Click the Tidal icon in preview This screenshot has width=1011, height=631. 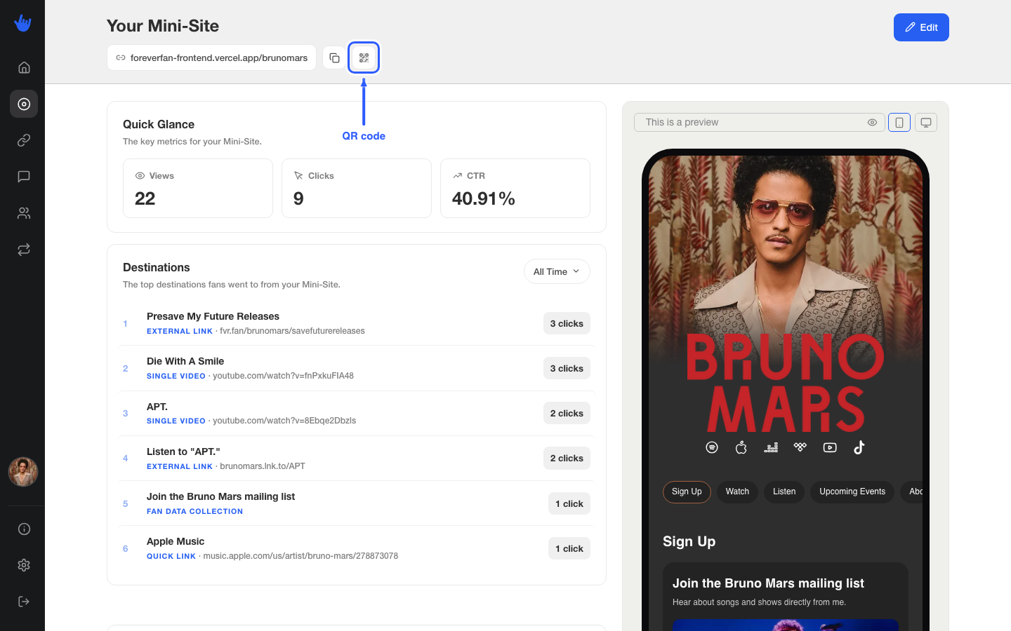(x=800, y=447)
